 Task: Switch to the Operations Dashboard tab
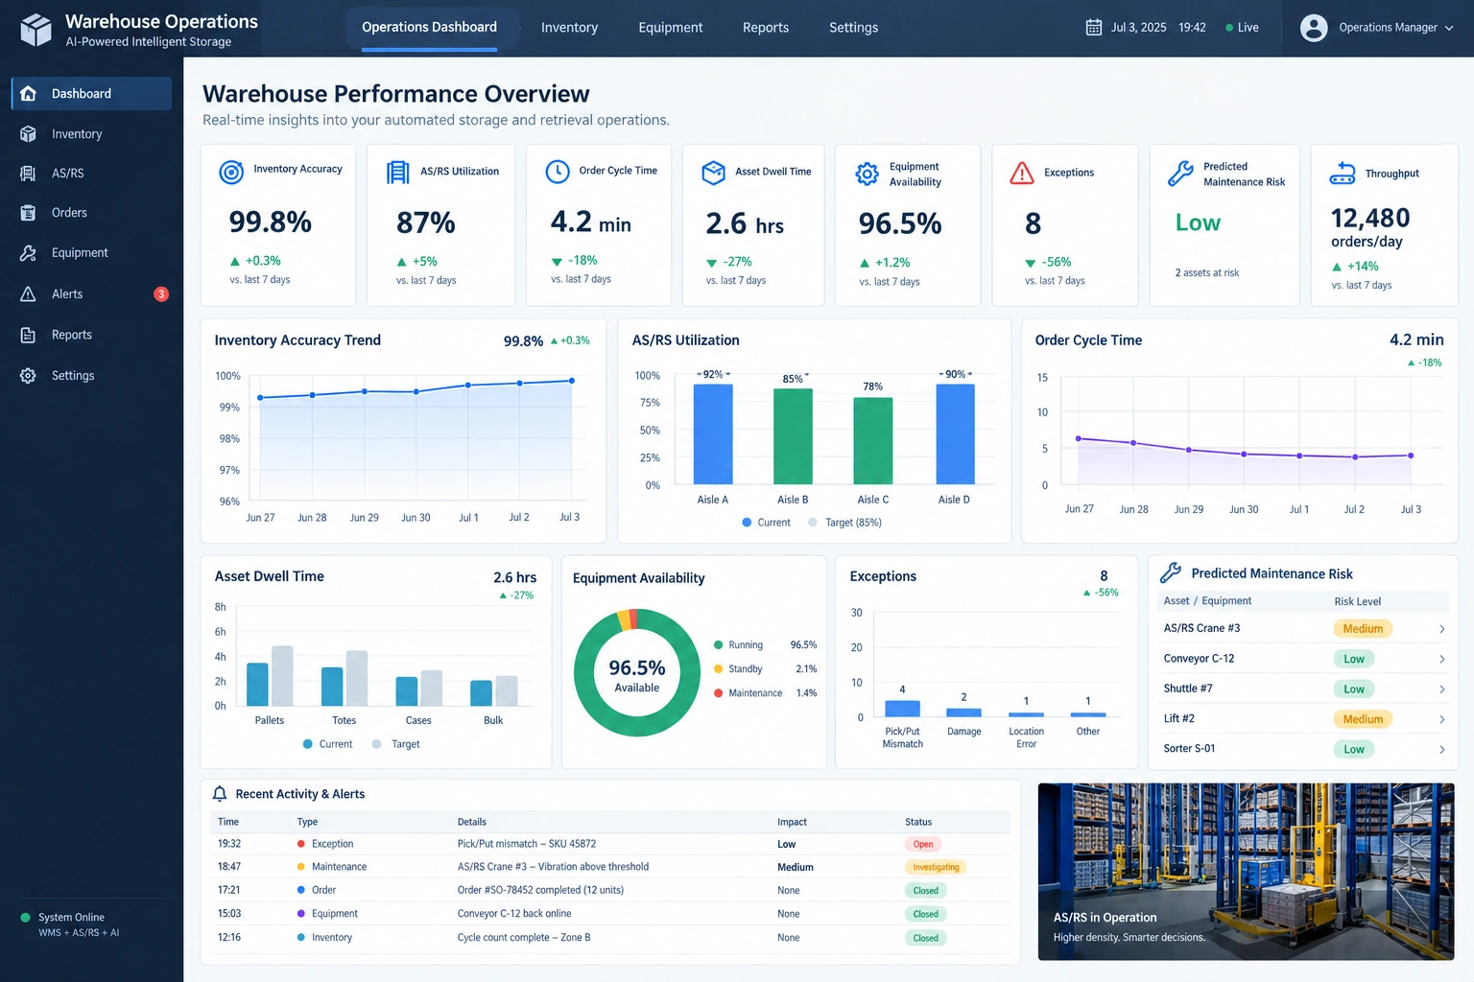tap(430, 27)
